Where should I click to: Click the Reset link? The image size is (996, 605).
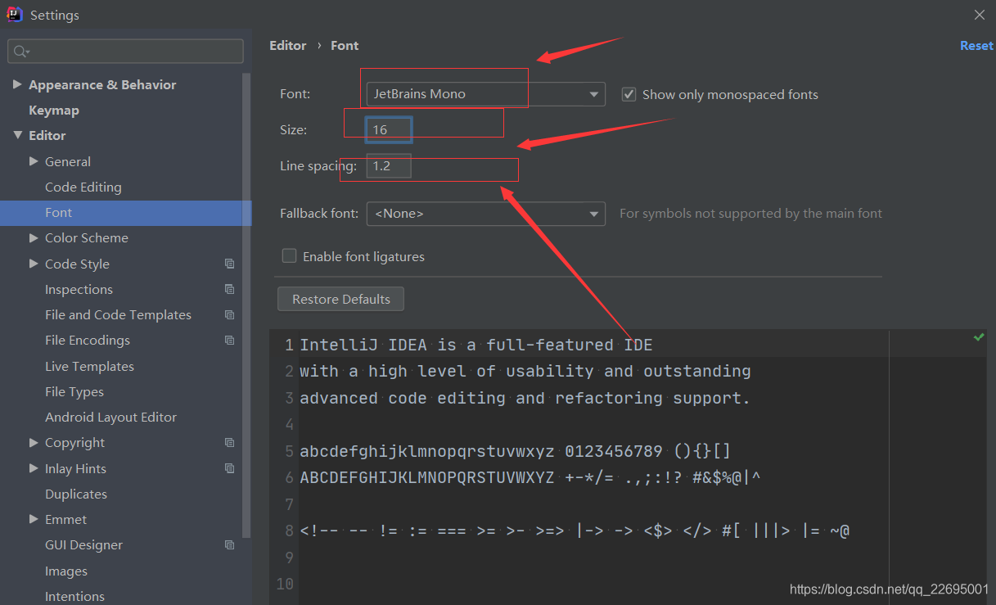pos(976,46)
